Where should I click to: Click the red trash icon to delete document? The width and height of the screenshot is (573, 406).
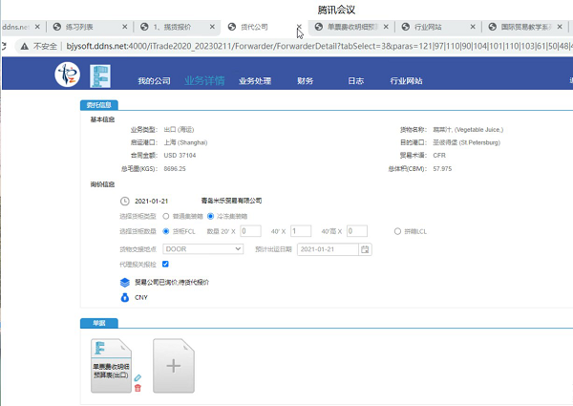click(138, 387)
